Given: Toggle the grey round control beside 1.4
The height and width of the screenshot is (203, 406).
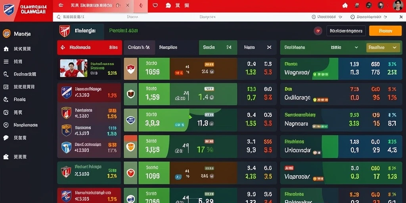Looking at the screenshot, I should 212,98.
